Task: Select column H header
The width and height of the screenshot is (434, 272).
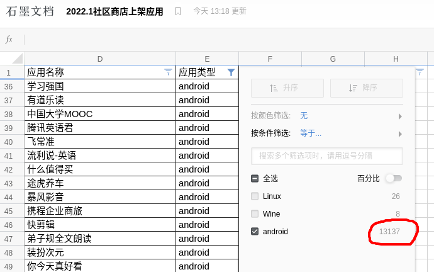Action: point(396,59)
